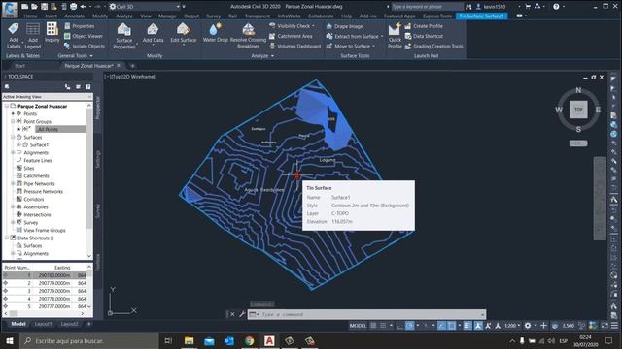This screenshot has width=622, height=349.
Task: Open the Home ribbon tab
Action: (x=30, y=16)
